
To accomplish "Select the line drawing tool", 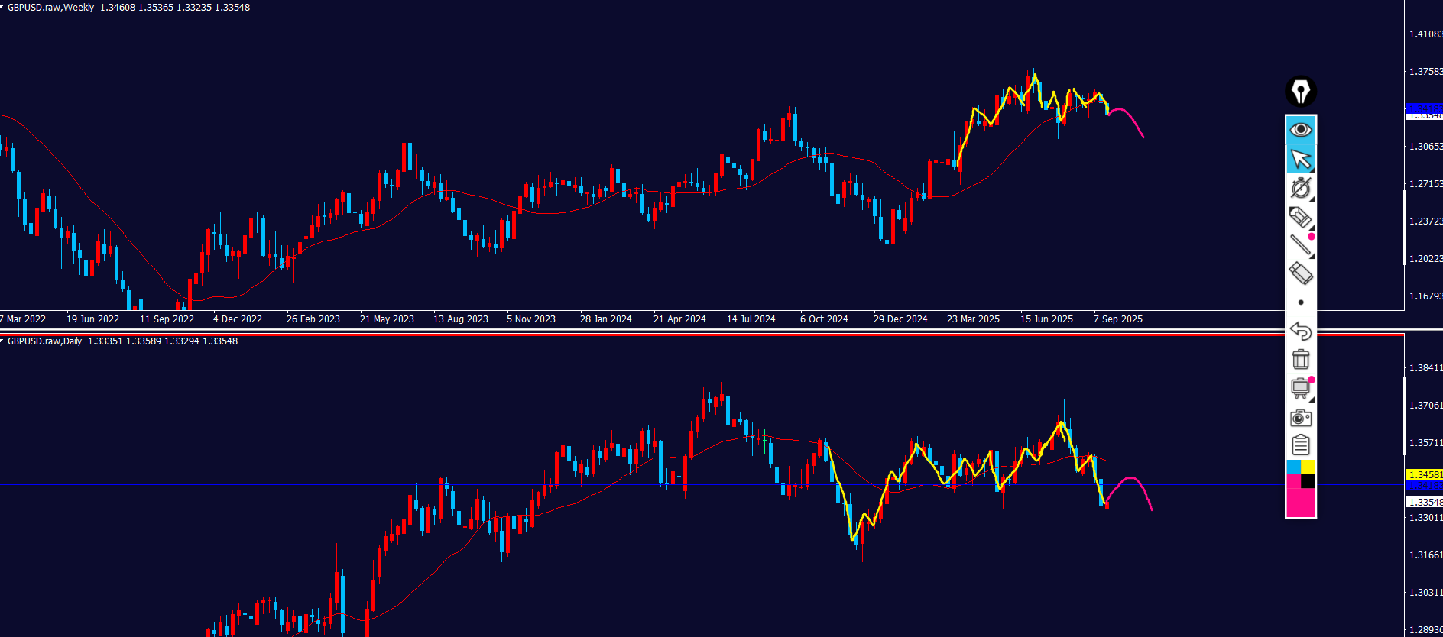I will [1299, 245].
